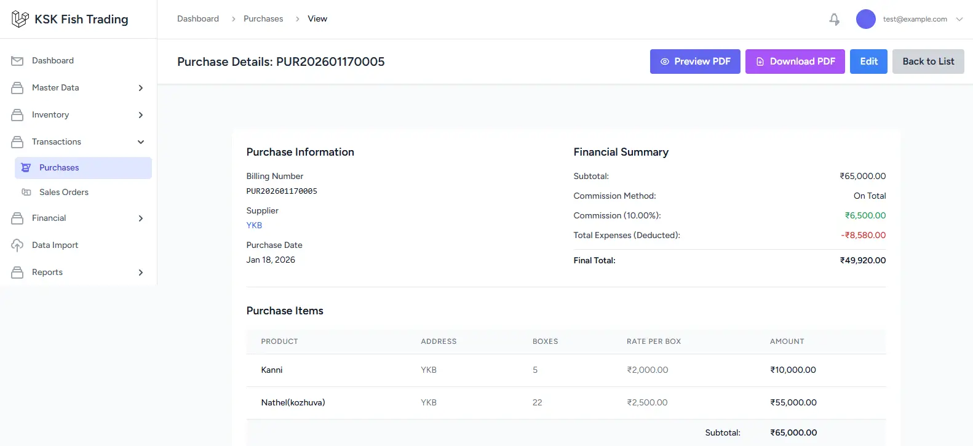973x446 pixels.
Task: Click the user avatar circle
Action: pyautogui.click(x=865, y=19)
